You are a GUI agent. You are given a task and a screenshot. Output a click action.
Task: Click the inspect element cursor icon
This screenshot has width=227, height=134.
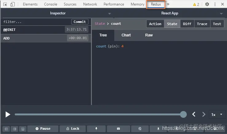[x=5, y=4]
